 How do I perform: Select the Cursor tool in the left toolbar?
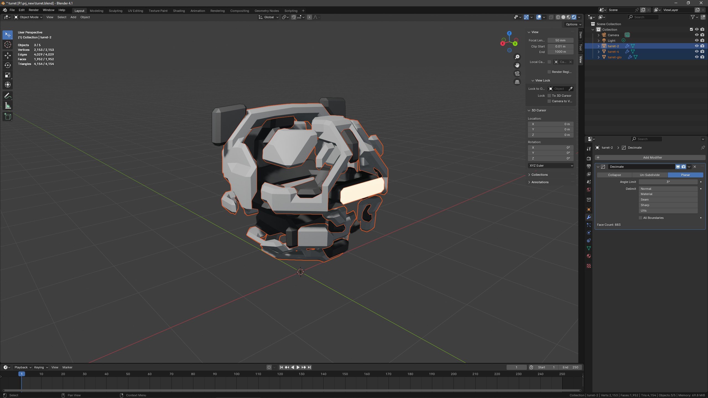click(8, 44)
